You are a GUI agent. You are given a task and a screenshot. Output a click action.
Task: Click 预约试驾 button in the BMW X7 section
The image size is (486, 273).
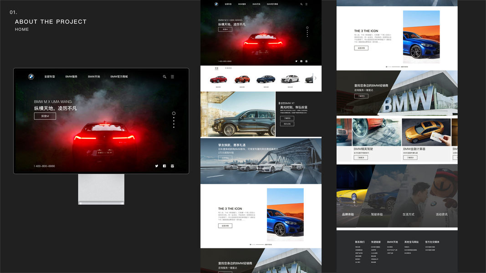[287, 124]
